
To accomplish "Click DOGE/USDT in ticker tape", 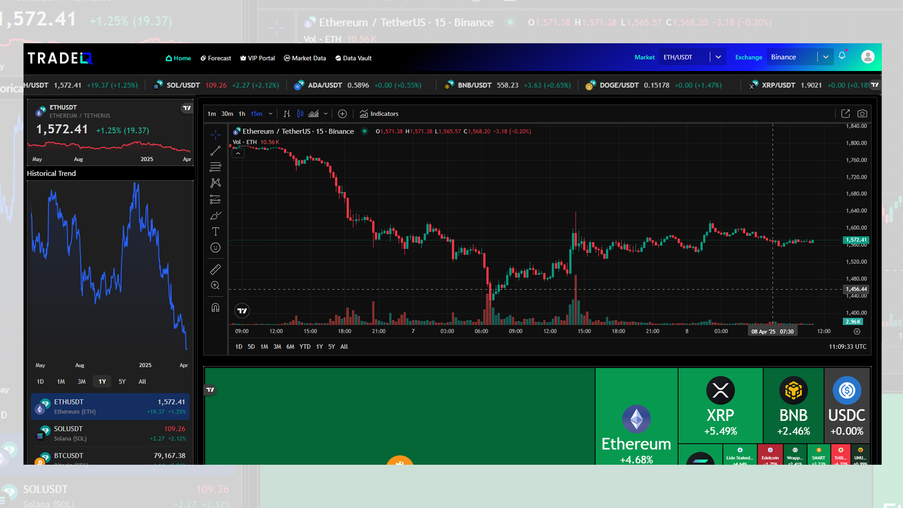I will (653, 85).
